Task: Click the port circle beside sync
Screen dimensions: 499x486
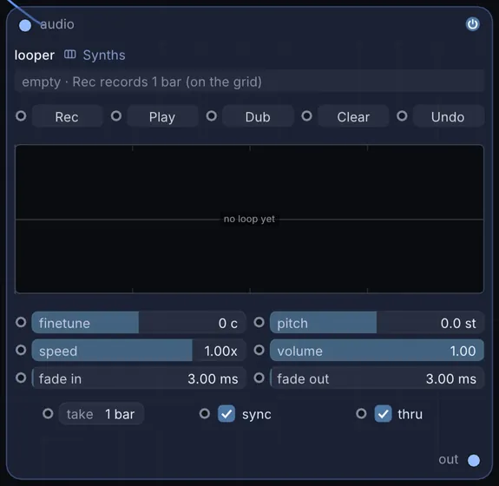Action: click(x=205, y=414)
